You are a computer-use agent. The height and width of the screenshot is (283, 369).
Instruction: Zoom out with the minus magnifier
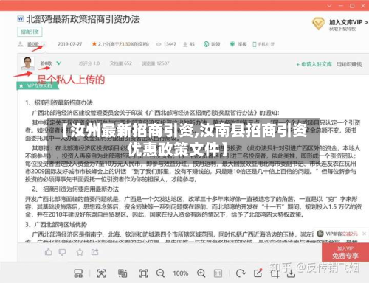click(160, 273)
